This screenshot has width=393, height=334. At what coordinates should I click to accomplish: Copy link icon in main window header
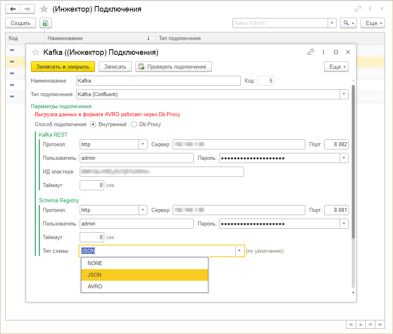[x=358, y=9]
